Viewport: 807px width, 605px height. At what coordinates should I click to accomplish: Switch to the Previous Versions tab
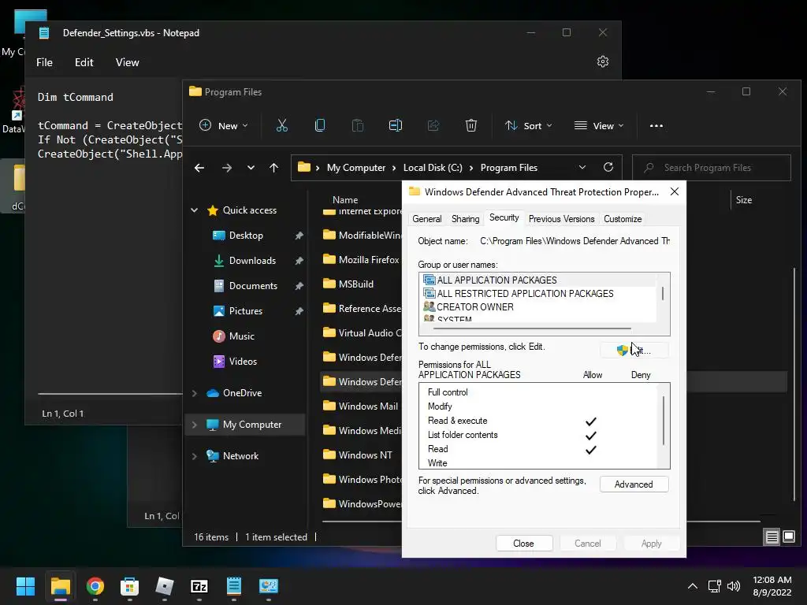point(561,219)
